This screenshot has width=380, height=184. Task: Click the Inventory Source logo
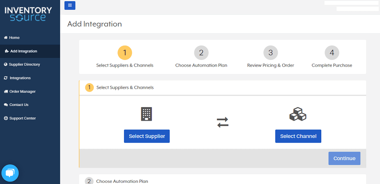(x=28, y=14)
